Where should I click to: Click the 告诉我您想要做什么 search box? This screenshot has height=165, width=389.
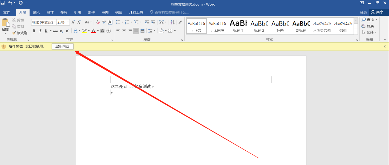pos(169,12)
